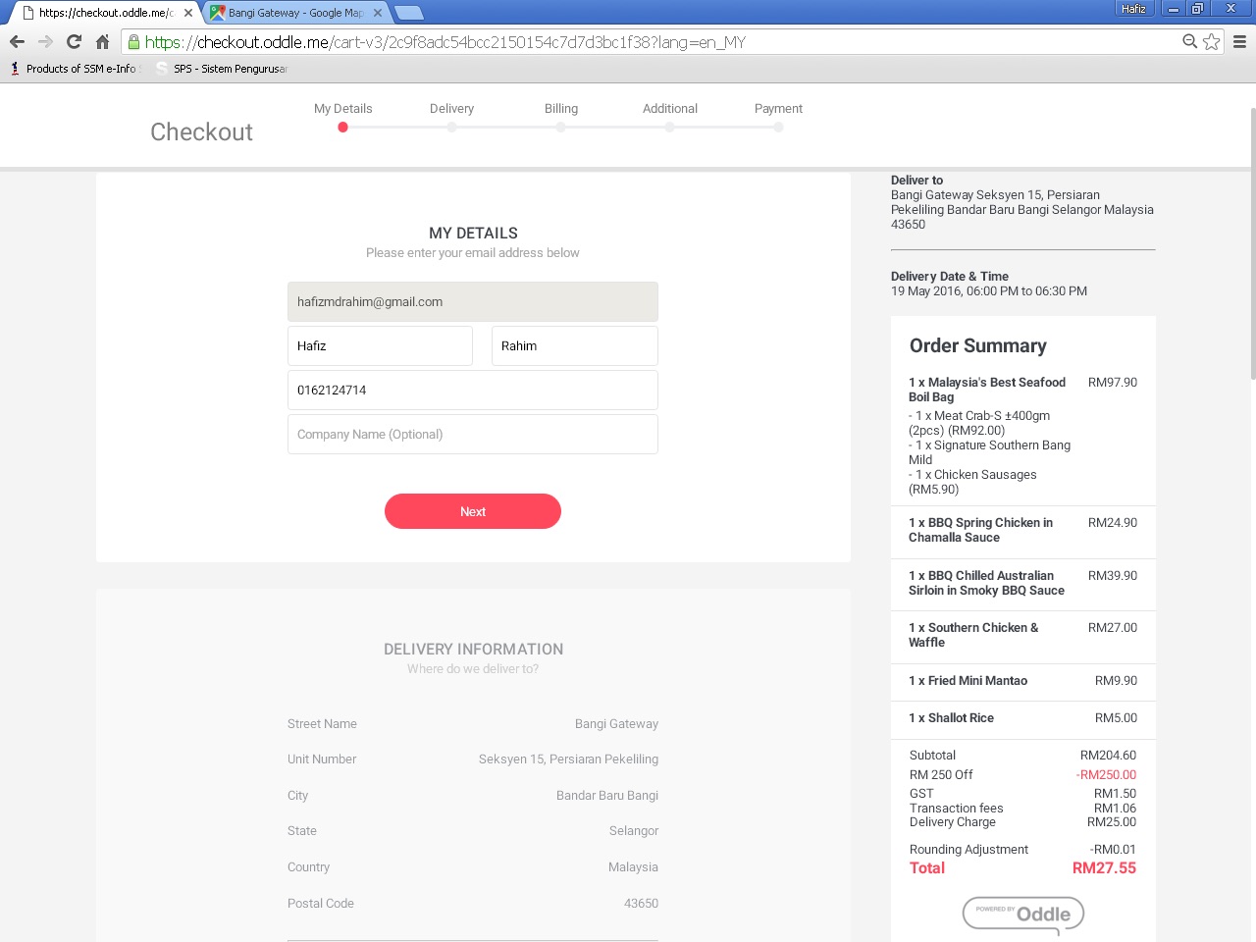Click the Company Name optional field
Image resolution: width=1256 pixels, height=942 pixels.
pos(472,435)
